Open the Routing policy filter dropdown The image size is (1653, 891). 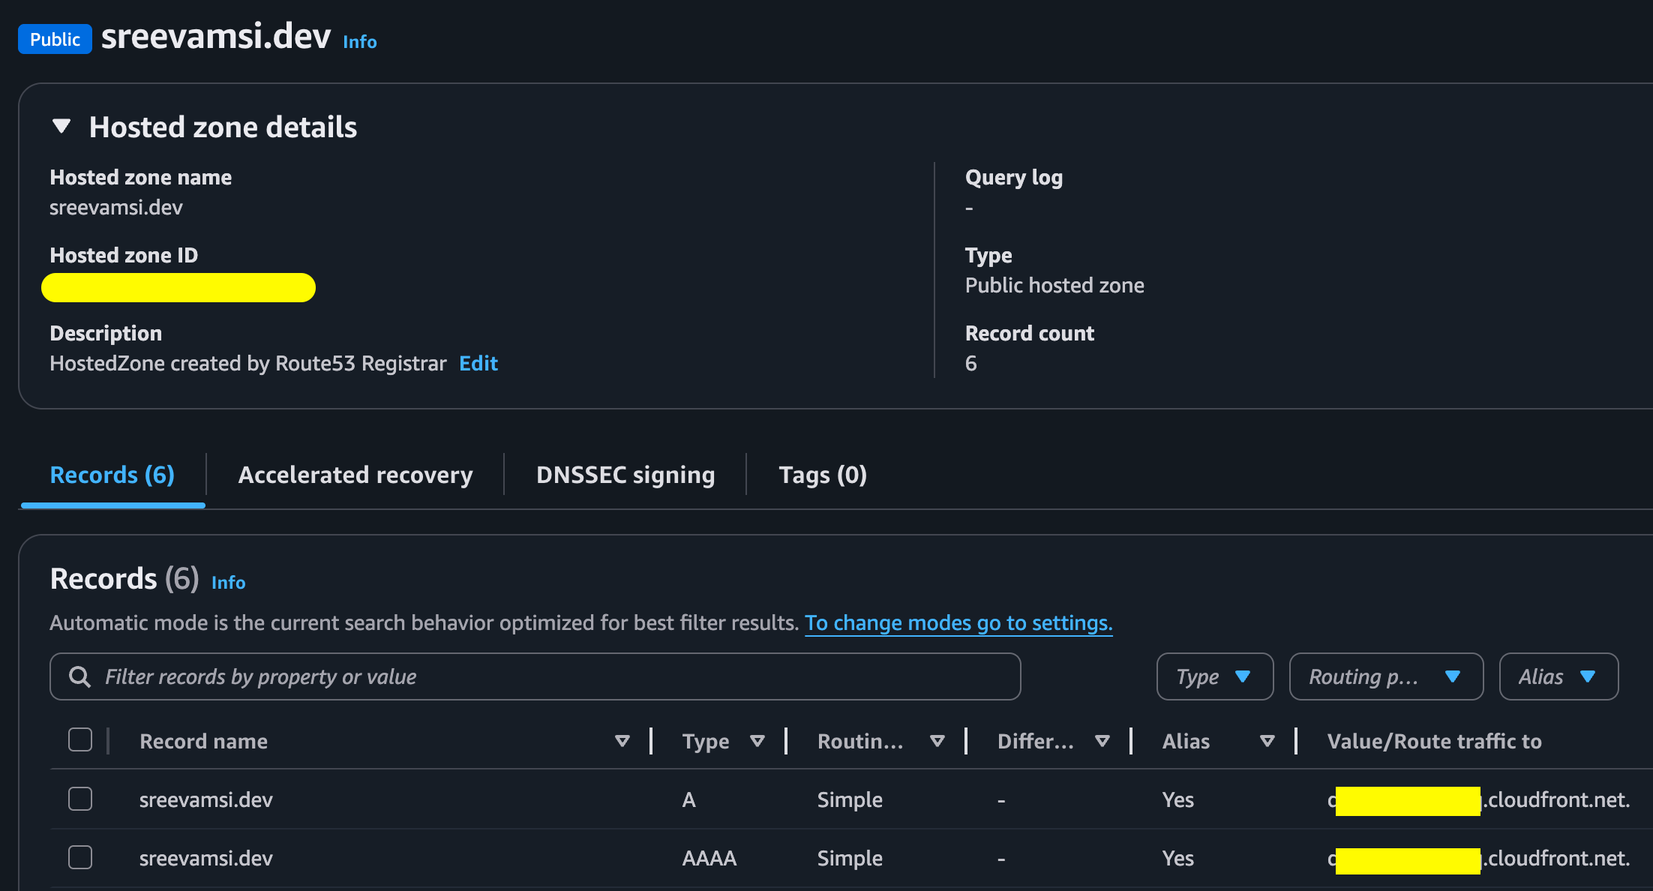point(1386,676)
